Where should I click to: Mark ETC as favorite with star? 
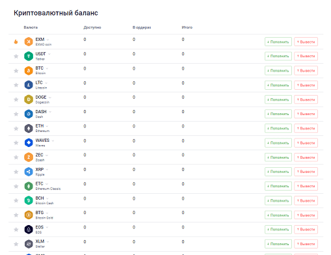16,186
